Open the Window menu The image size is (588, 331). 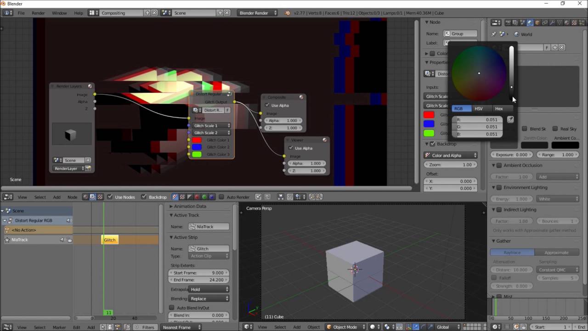click(59, 13)
